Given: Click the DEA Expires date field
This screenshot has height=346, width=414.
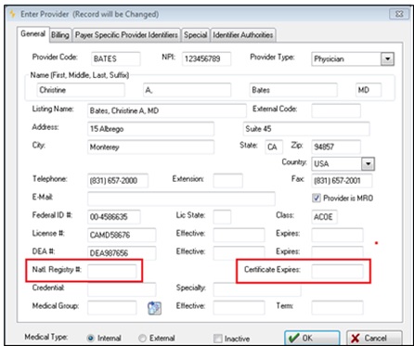Looking at the screenshot, I should coord(337,252).
